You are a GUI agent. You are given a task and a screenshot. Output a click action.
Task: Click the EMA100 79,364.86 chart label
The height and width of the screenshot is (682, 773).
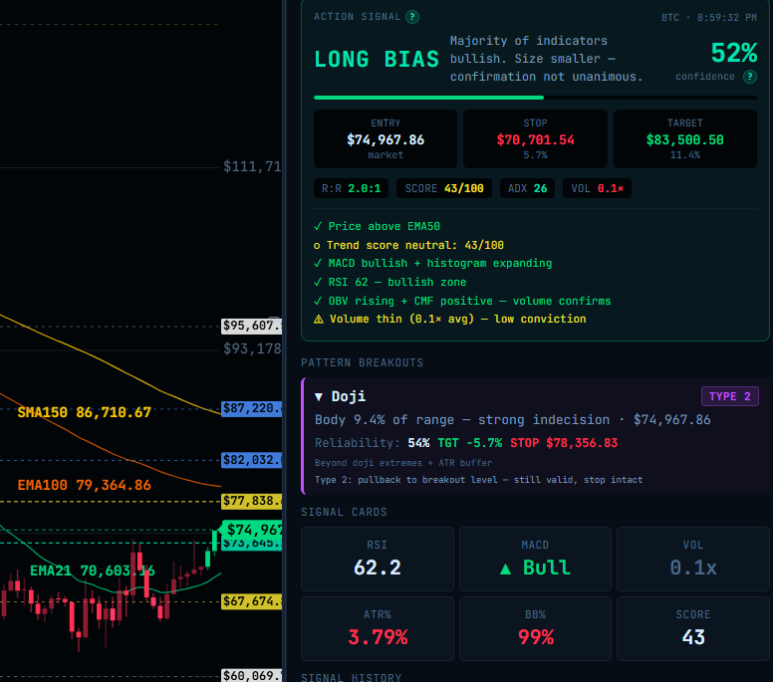85,486
